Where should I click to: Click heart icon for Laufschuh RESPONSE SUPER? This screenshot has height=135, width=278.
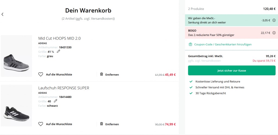pyautogui.click(x=41, y=124)
